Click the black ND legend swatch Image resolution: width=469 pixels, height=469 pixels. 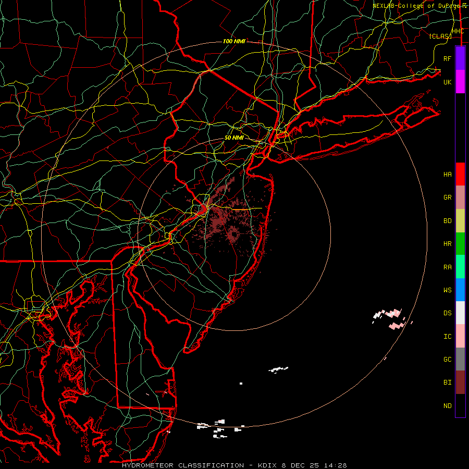tap(460, 405)
